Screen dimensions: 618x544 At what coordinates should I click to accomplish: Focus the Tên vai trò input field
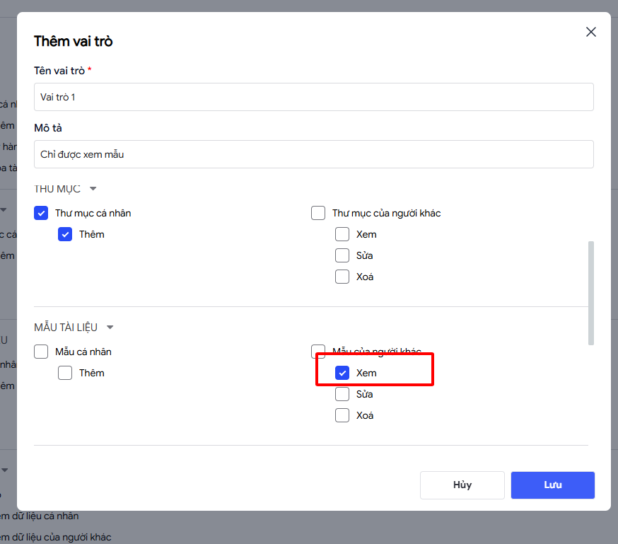click(x=313, y=97)
